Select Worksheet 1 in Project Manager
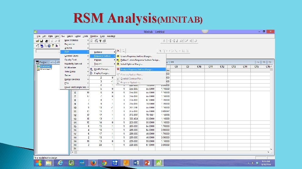This screenshot has height=169, width=302. coord(45,66)
